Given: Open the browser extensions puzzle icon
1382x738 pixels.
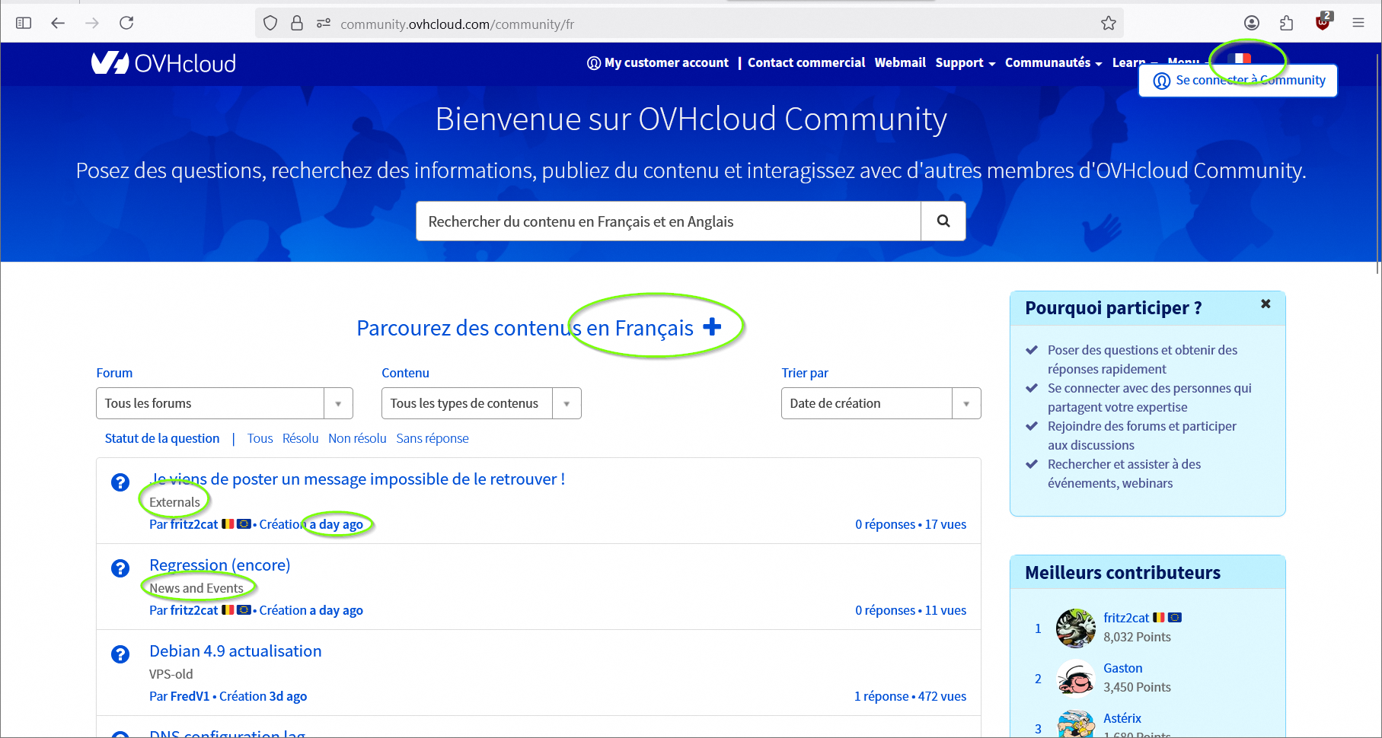Looking at the screenshot, I should [x=1287, y=23].
